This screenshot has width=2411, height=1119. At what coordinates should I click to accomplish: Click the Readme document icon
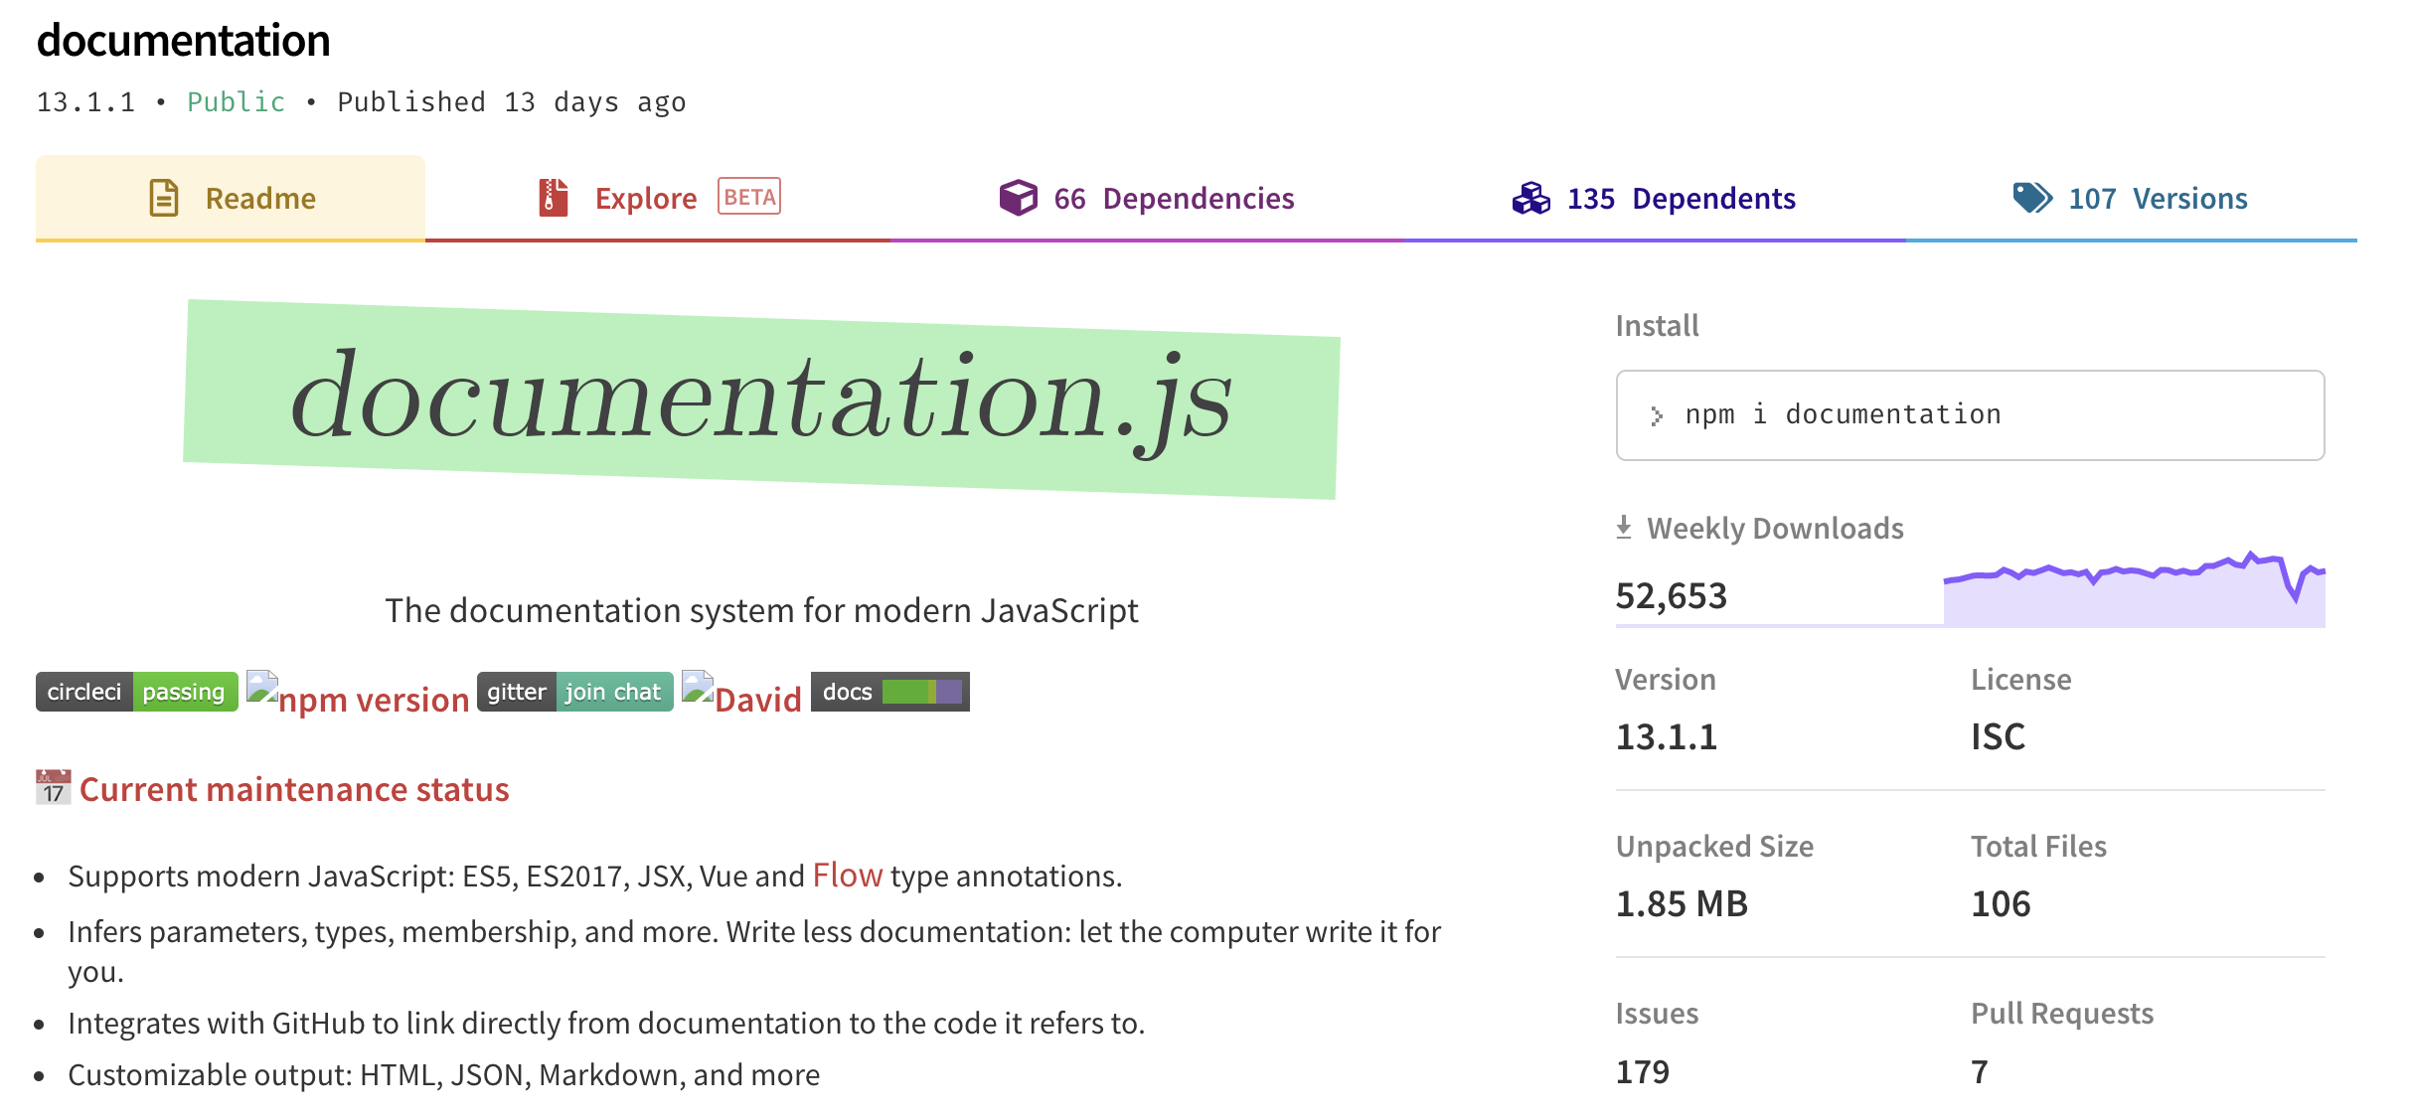[164, 198]
